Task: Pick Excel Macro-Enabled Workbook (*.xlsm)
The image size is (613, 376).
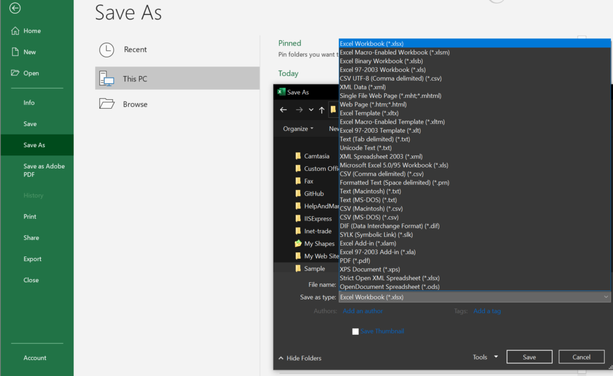Action: tap(394, 52)
